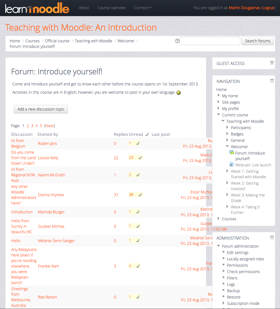Click the Webcast Live launch page icon
The width and height of the screenshot is (280, 309).
click(232, 164)
